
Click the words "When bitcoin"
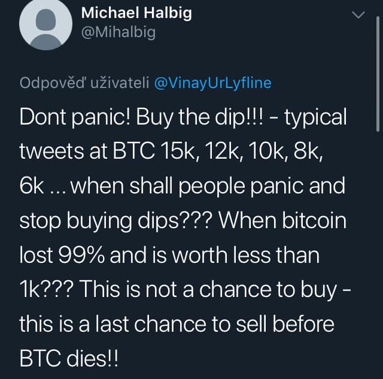coord(282,221)
